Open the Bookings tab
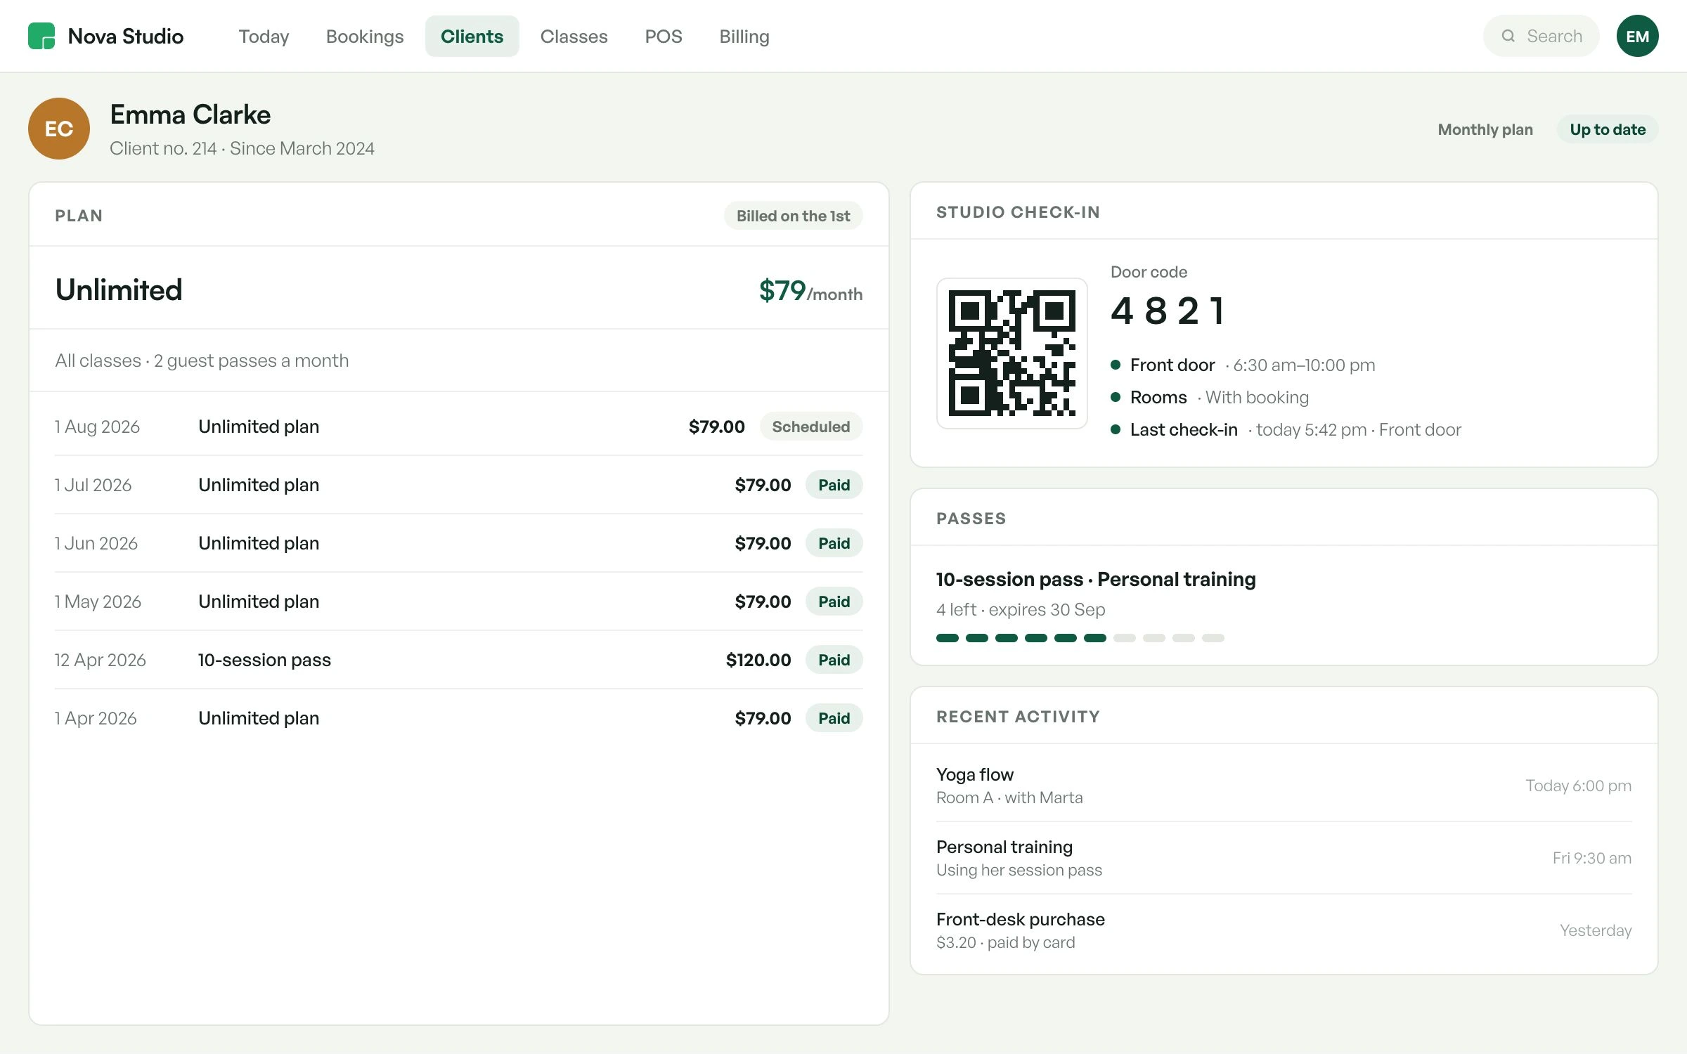Image resolution: width=1687 pixels, height=1054 pixels. (365, 36)
